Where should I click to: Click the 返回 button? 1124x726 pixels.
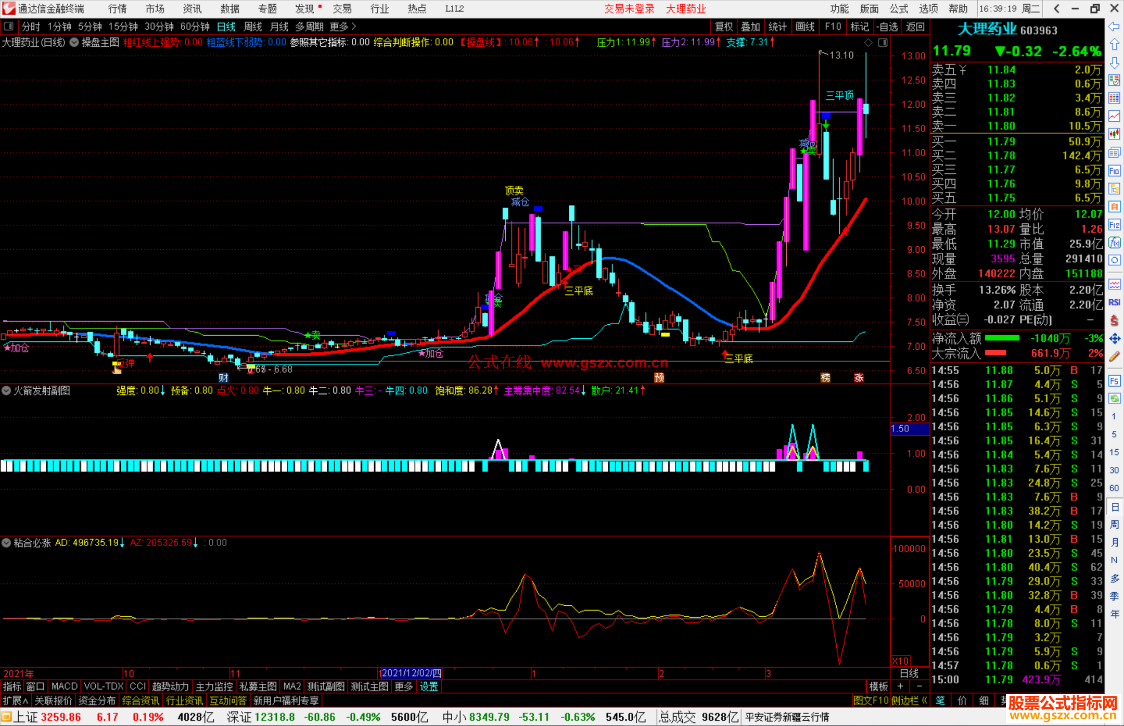point(915,27)
